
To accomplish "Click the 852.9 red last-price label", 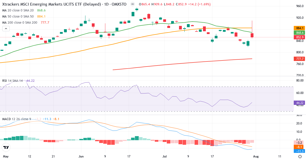I will pos(299,37).
